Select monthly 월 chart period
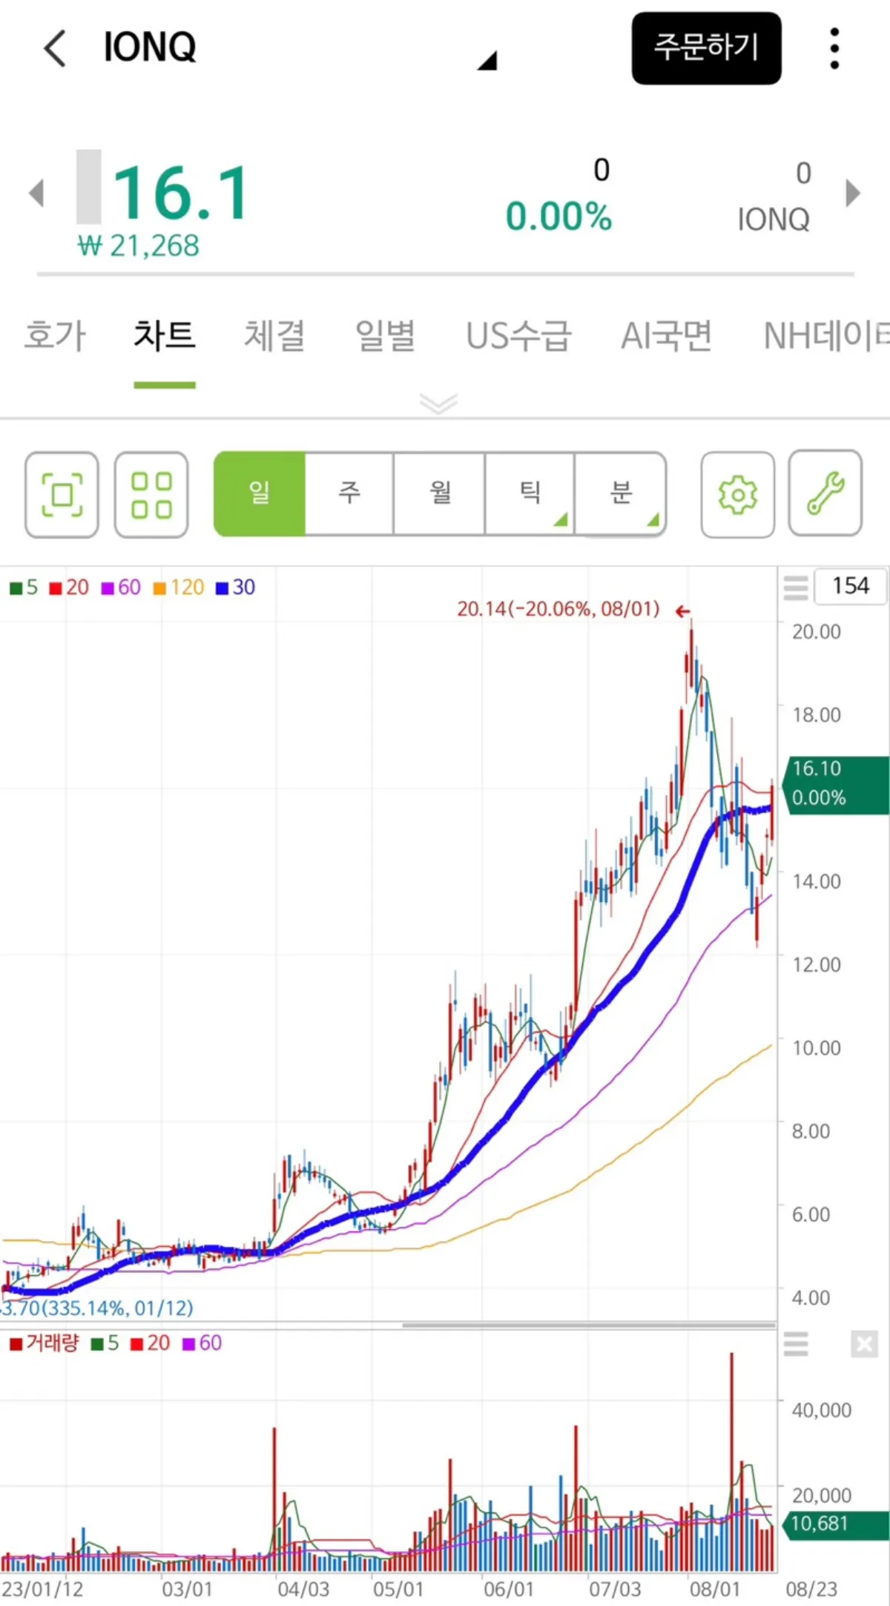This screenshot has height=1606, width=890. [440, 493]
